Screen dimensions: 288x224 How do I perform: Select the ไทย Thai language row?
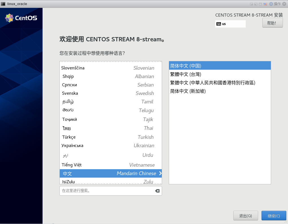click(x=110, y=128)
